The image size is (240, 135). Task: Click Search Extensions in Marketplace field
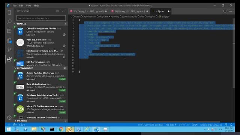41,18
